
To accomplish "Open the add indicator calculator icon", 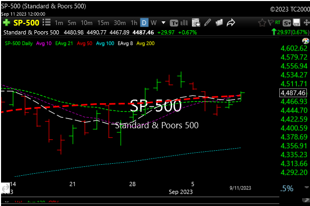I will pyautogui.click(x=196, y=22).
